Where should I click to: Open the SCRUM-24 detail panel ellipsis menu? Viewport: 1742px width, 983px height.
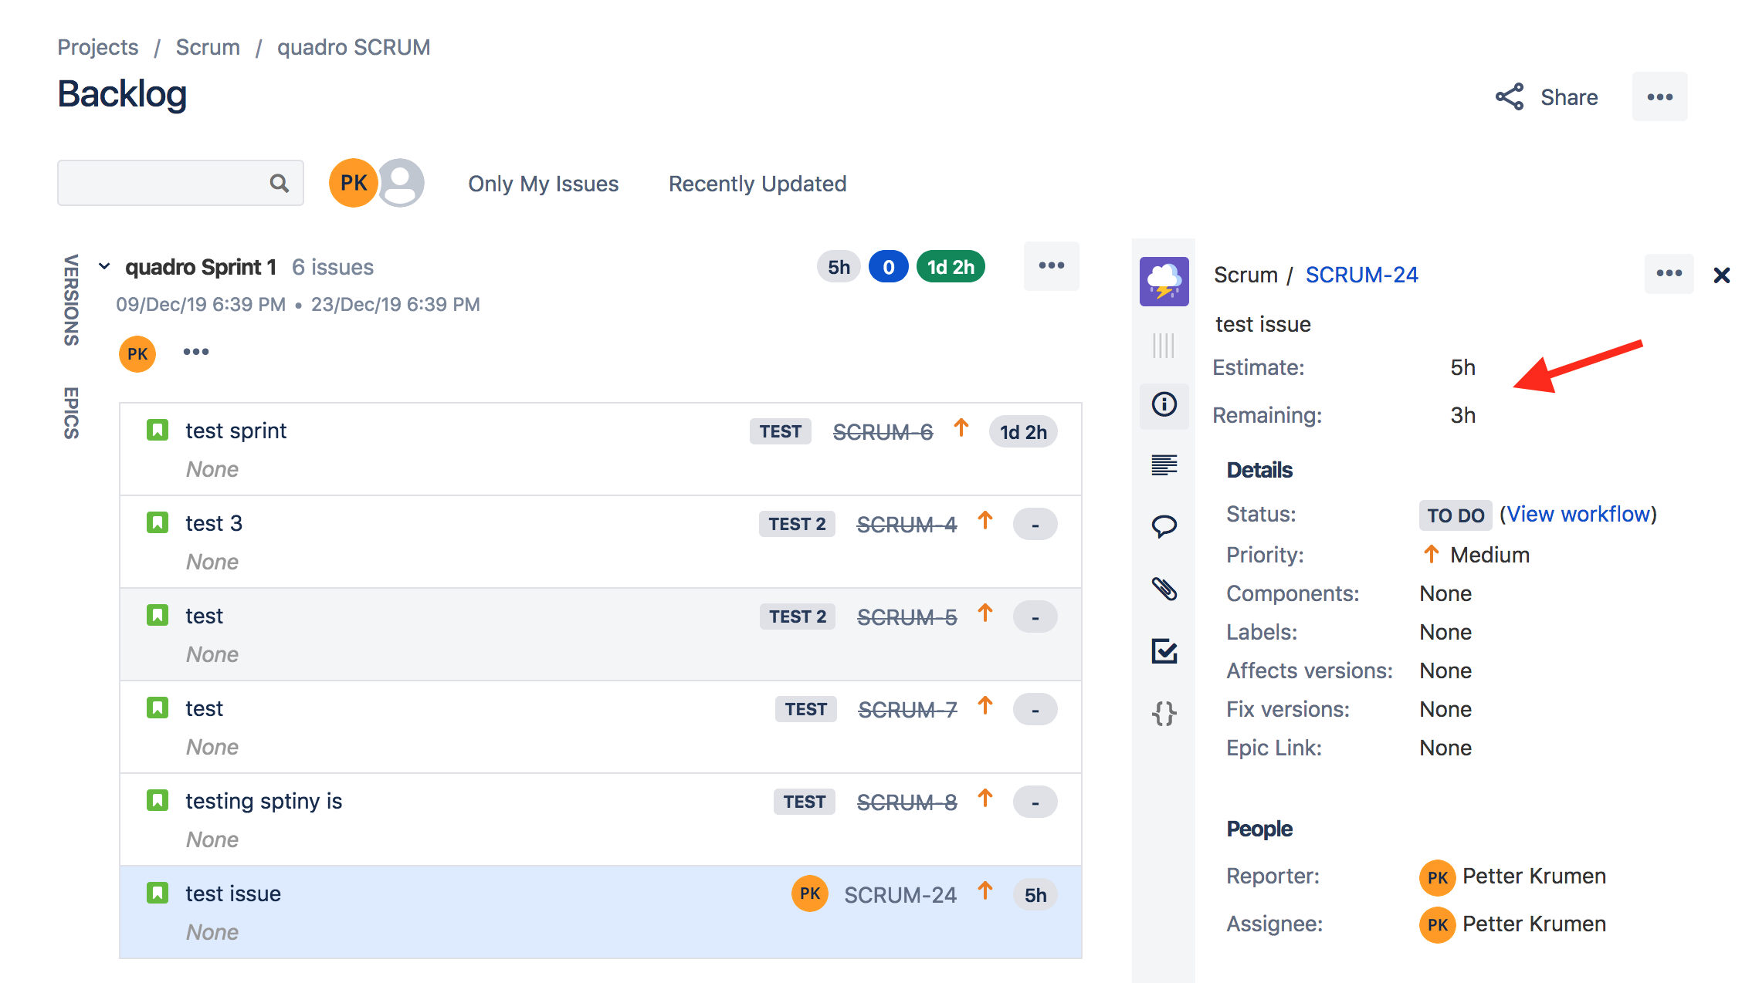click(x=1668, y=274)
